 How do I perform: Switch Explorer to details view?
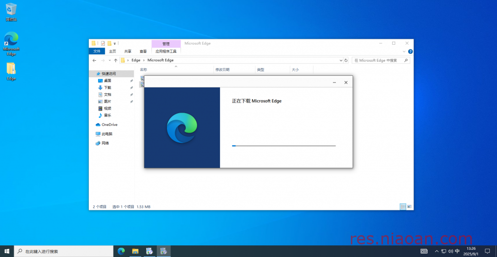(x=403, y=206)
